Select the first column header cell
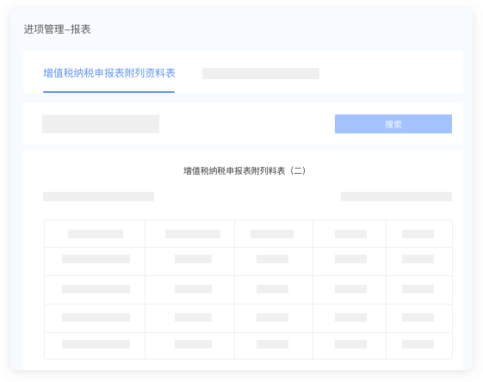The image size is (483, 382). (95, 234)
